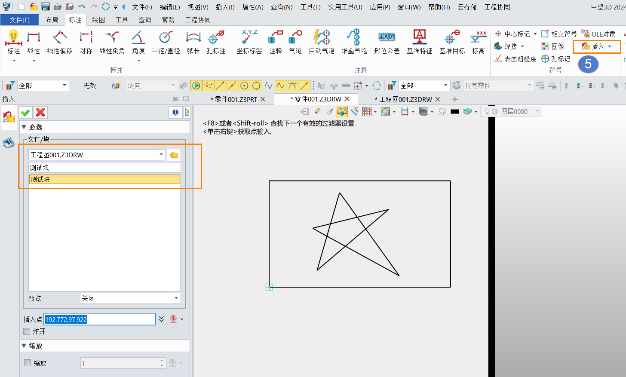Viewport: 626px width, 377px height.
Task: Open the 编辑(E) menu
Action: (x=170, y=7)
